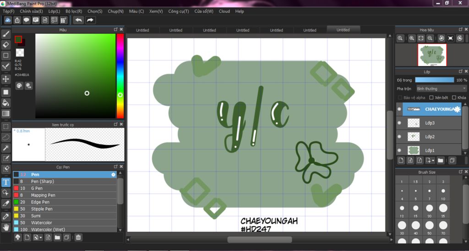Enable the Xén bớt checkbox

coord(431,98)
